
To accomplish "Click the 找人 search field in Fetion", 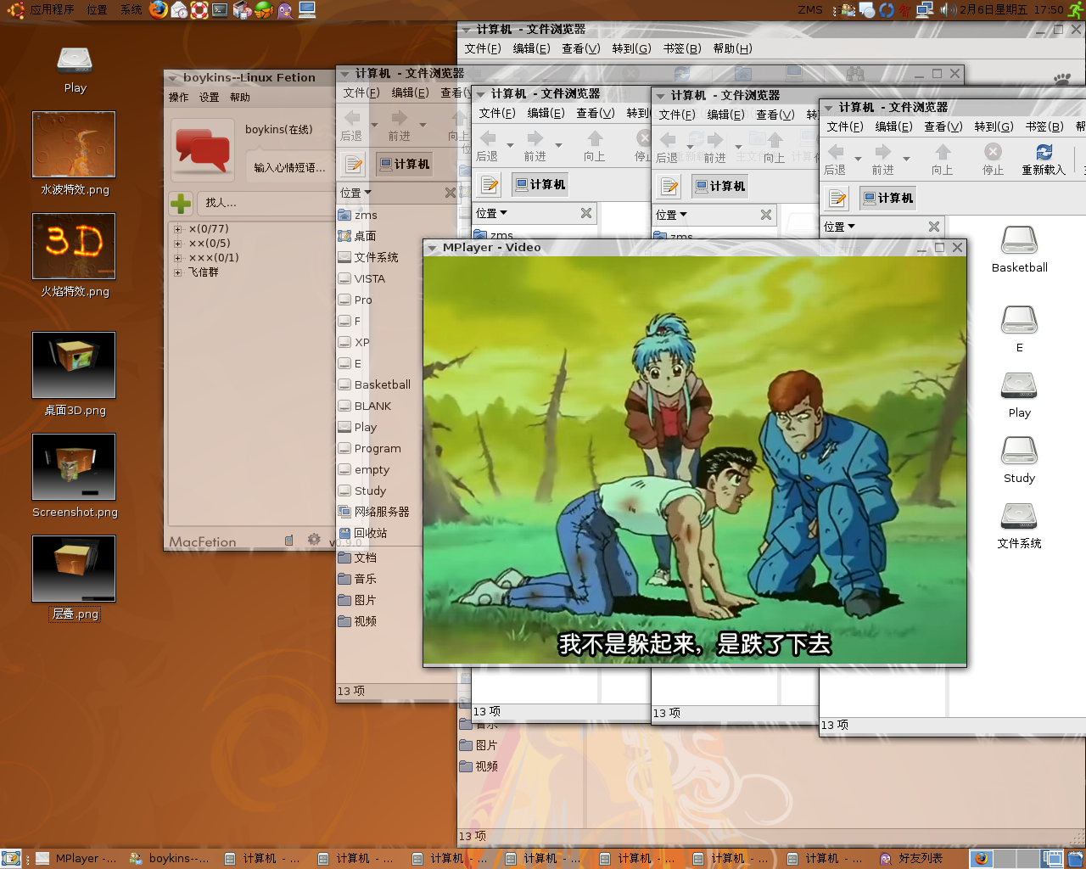I will [x=265, y=203].
